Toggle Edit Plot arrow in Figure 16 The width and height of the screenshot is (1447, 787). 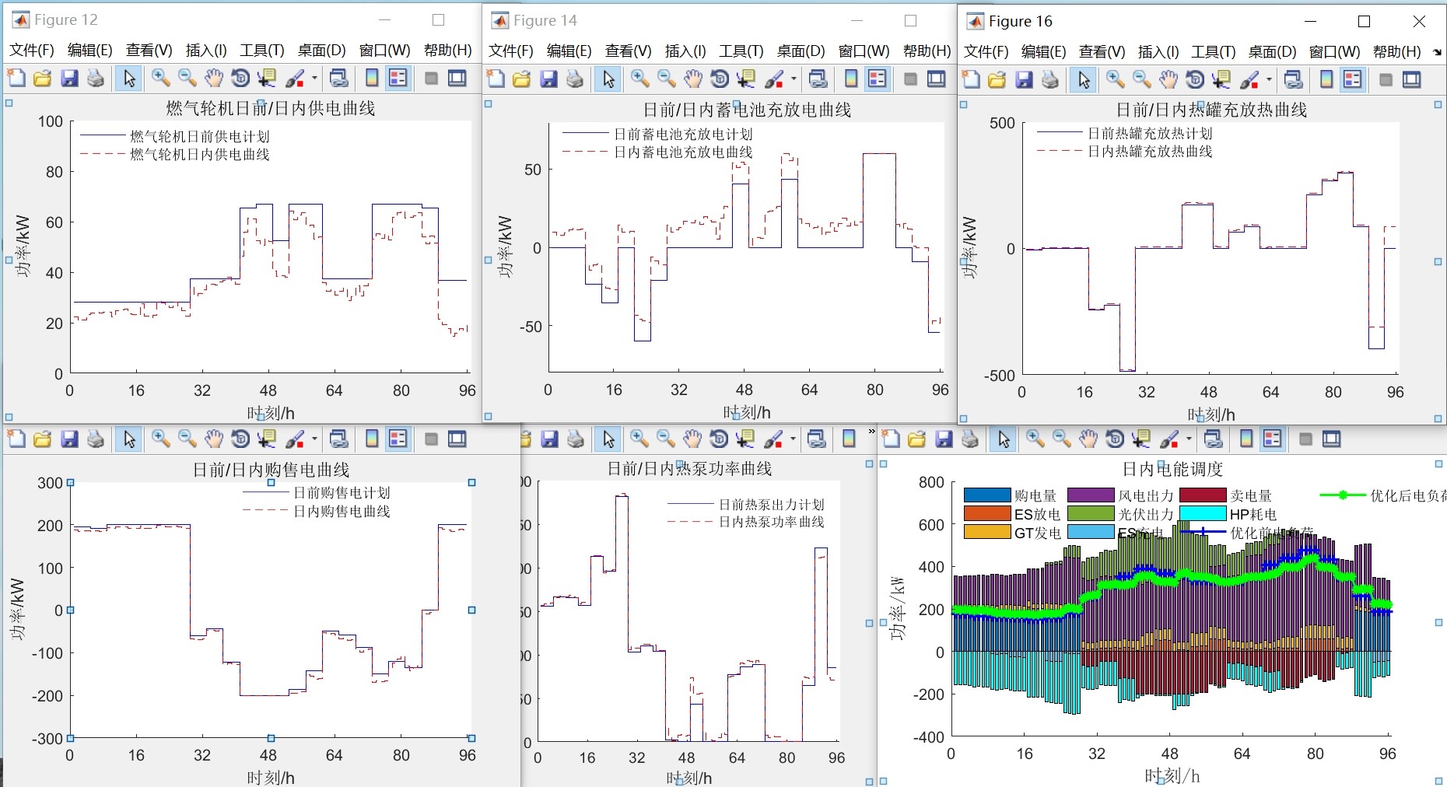(1084, 79)
